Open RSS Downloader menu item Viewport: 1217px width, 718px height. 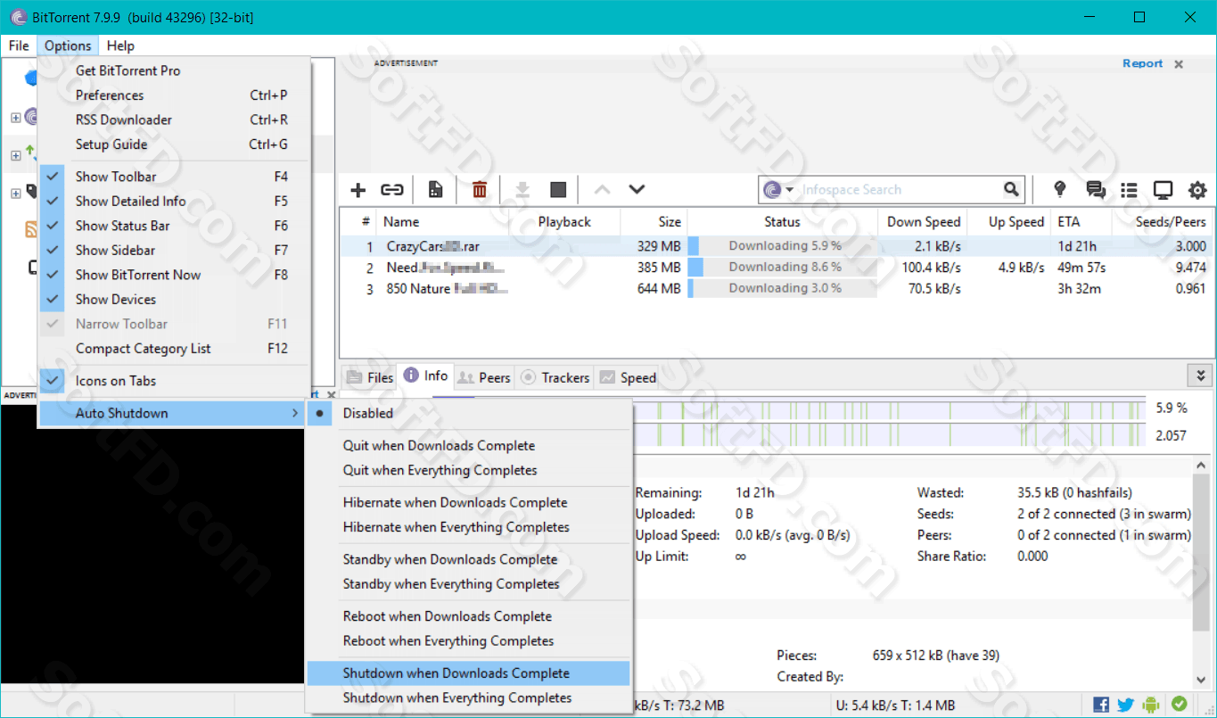click(174, 120)
